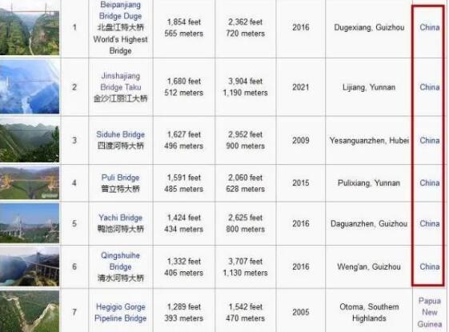Open the Beipanjiang Bridge Duge link
Screen dimensions: 449x332
click(x=120, y=10)
